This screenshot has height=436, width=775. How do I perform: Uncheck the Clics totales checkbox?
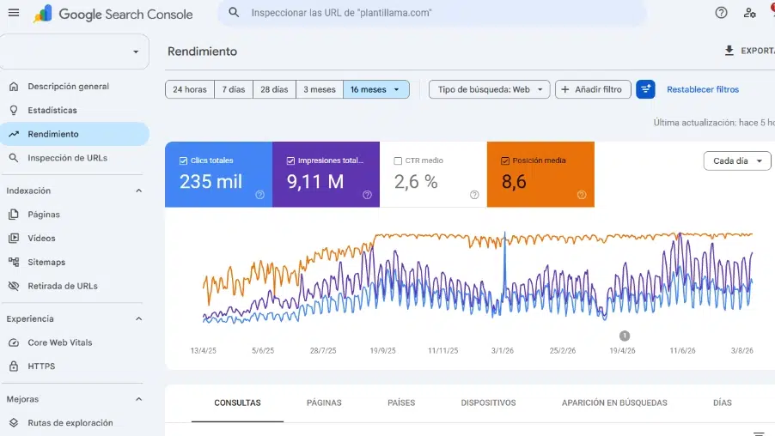[183, 161]
